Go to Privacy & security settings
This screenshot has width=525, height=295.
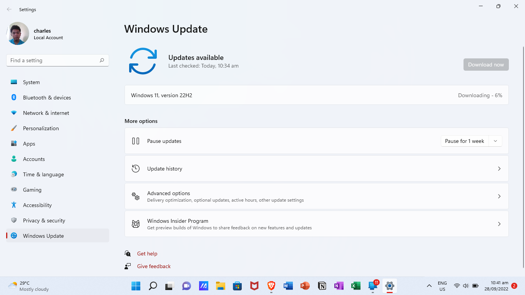pos(58,220)
